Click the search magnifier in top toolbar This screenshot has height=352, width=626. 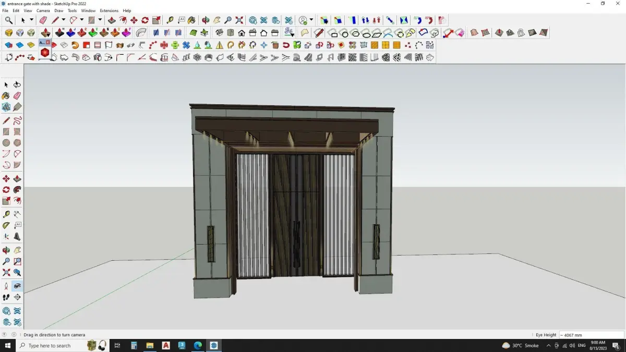tap(9, 20)
